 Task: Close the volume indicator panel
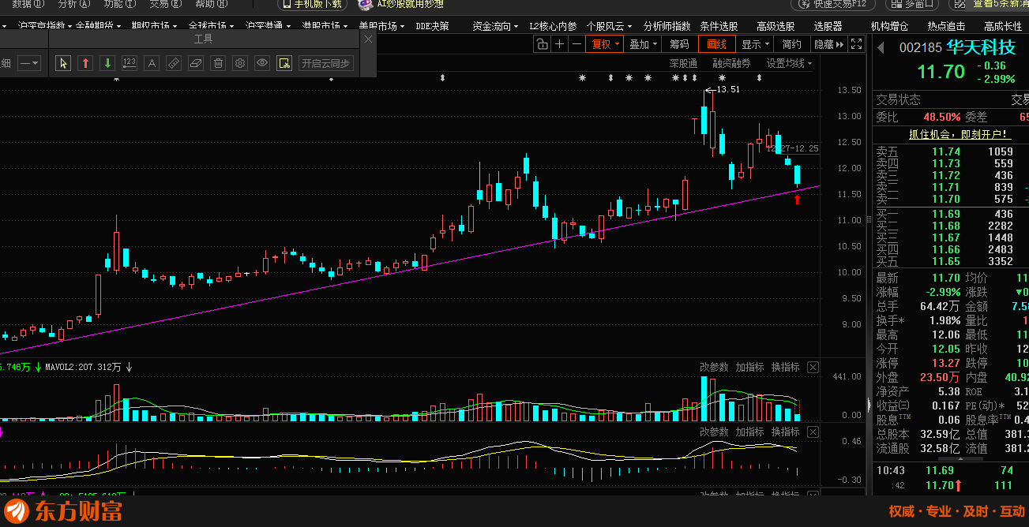pyautogui.click(x=813, y=367)
